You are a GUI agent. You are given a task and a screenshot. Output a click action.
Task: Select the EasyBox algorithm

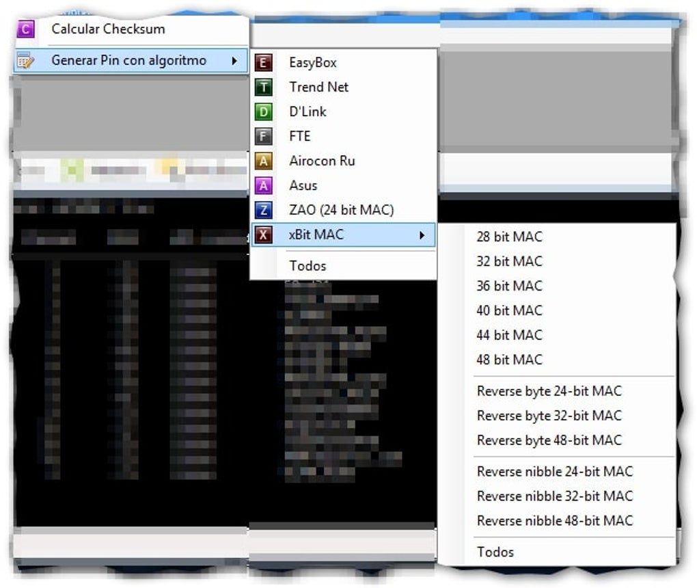click(x=344, y=62)
